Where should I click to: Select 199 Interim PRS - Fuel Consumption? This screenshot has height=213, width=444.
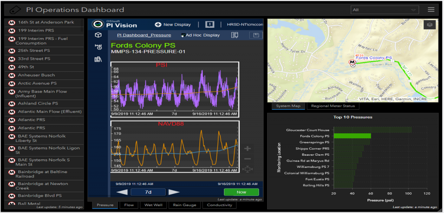(x=44, y=41)
